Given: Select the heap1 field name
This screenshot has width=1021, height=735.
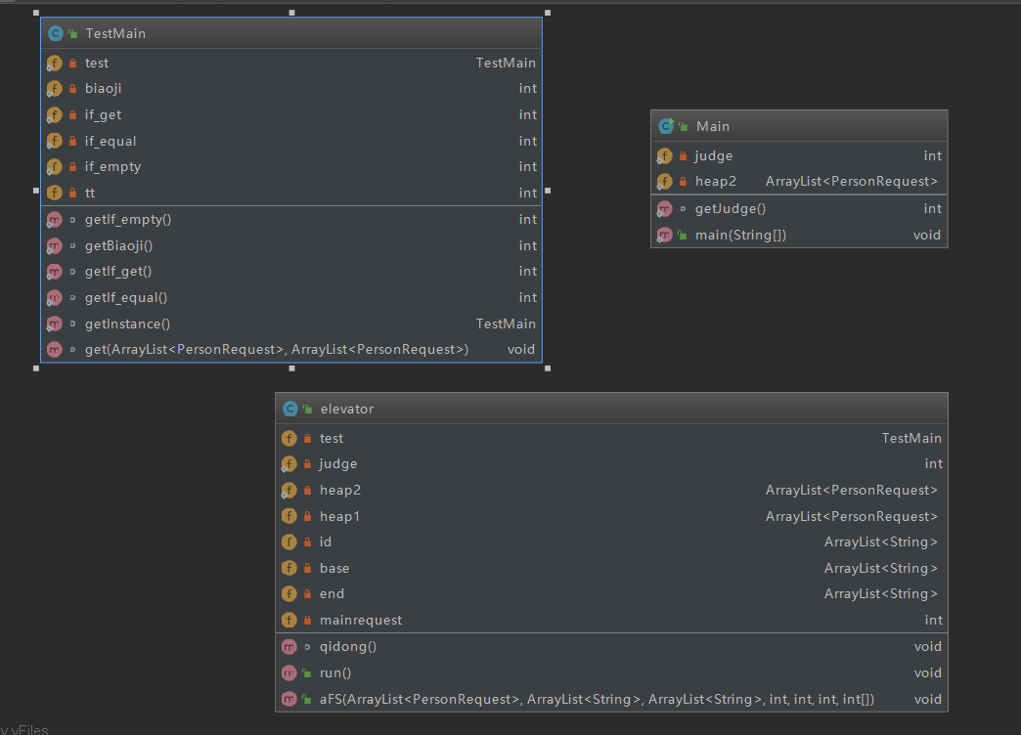Looking at the screenshot, I should pos(339,516).
